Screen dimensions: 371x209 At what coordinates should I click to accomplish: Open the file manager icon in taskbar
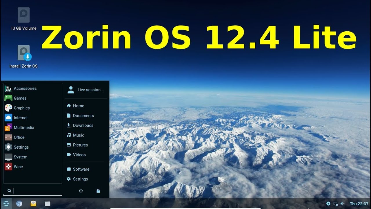pyautogui.click(x=48, y=204)
